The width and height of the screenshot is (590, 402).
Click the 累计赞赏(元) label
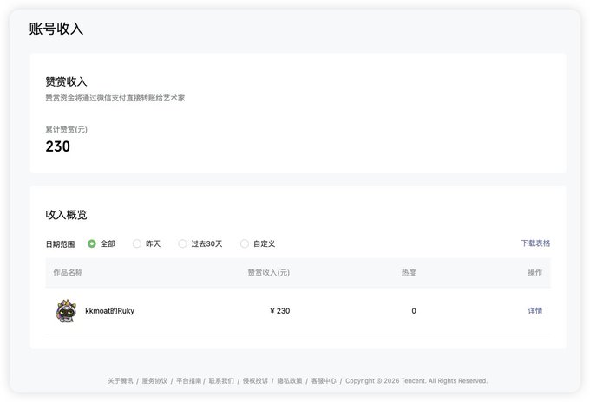click(67, 130)
